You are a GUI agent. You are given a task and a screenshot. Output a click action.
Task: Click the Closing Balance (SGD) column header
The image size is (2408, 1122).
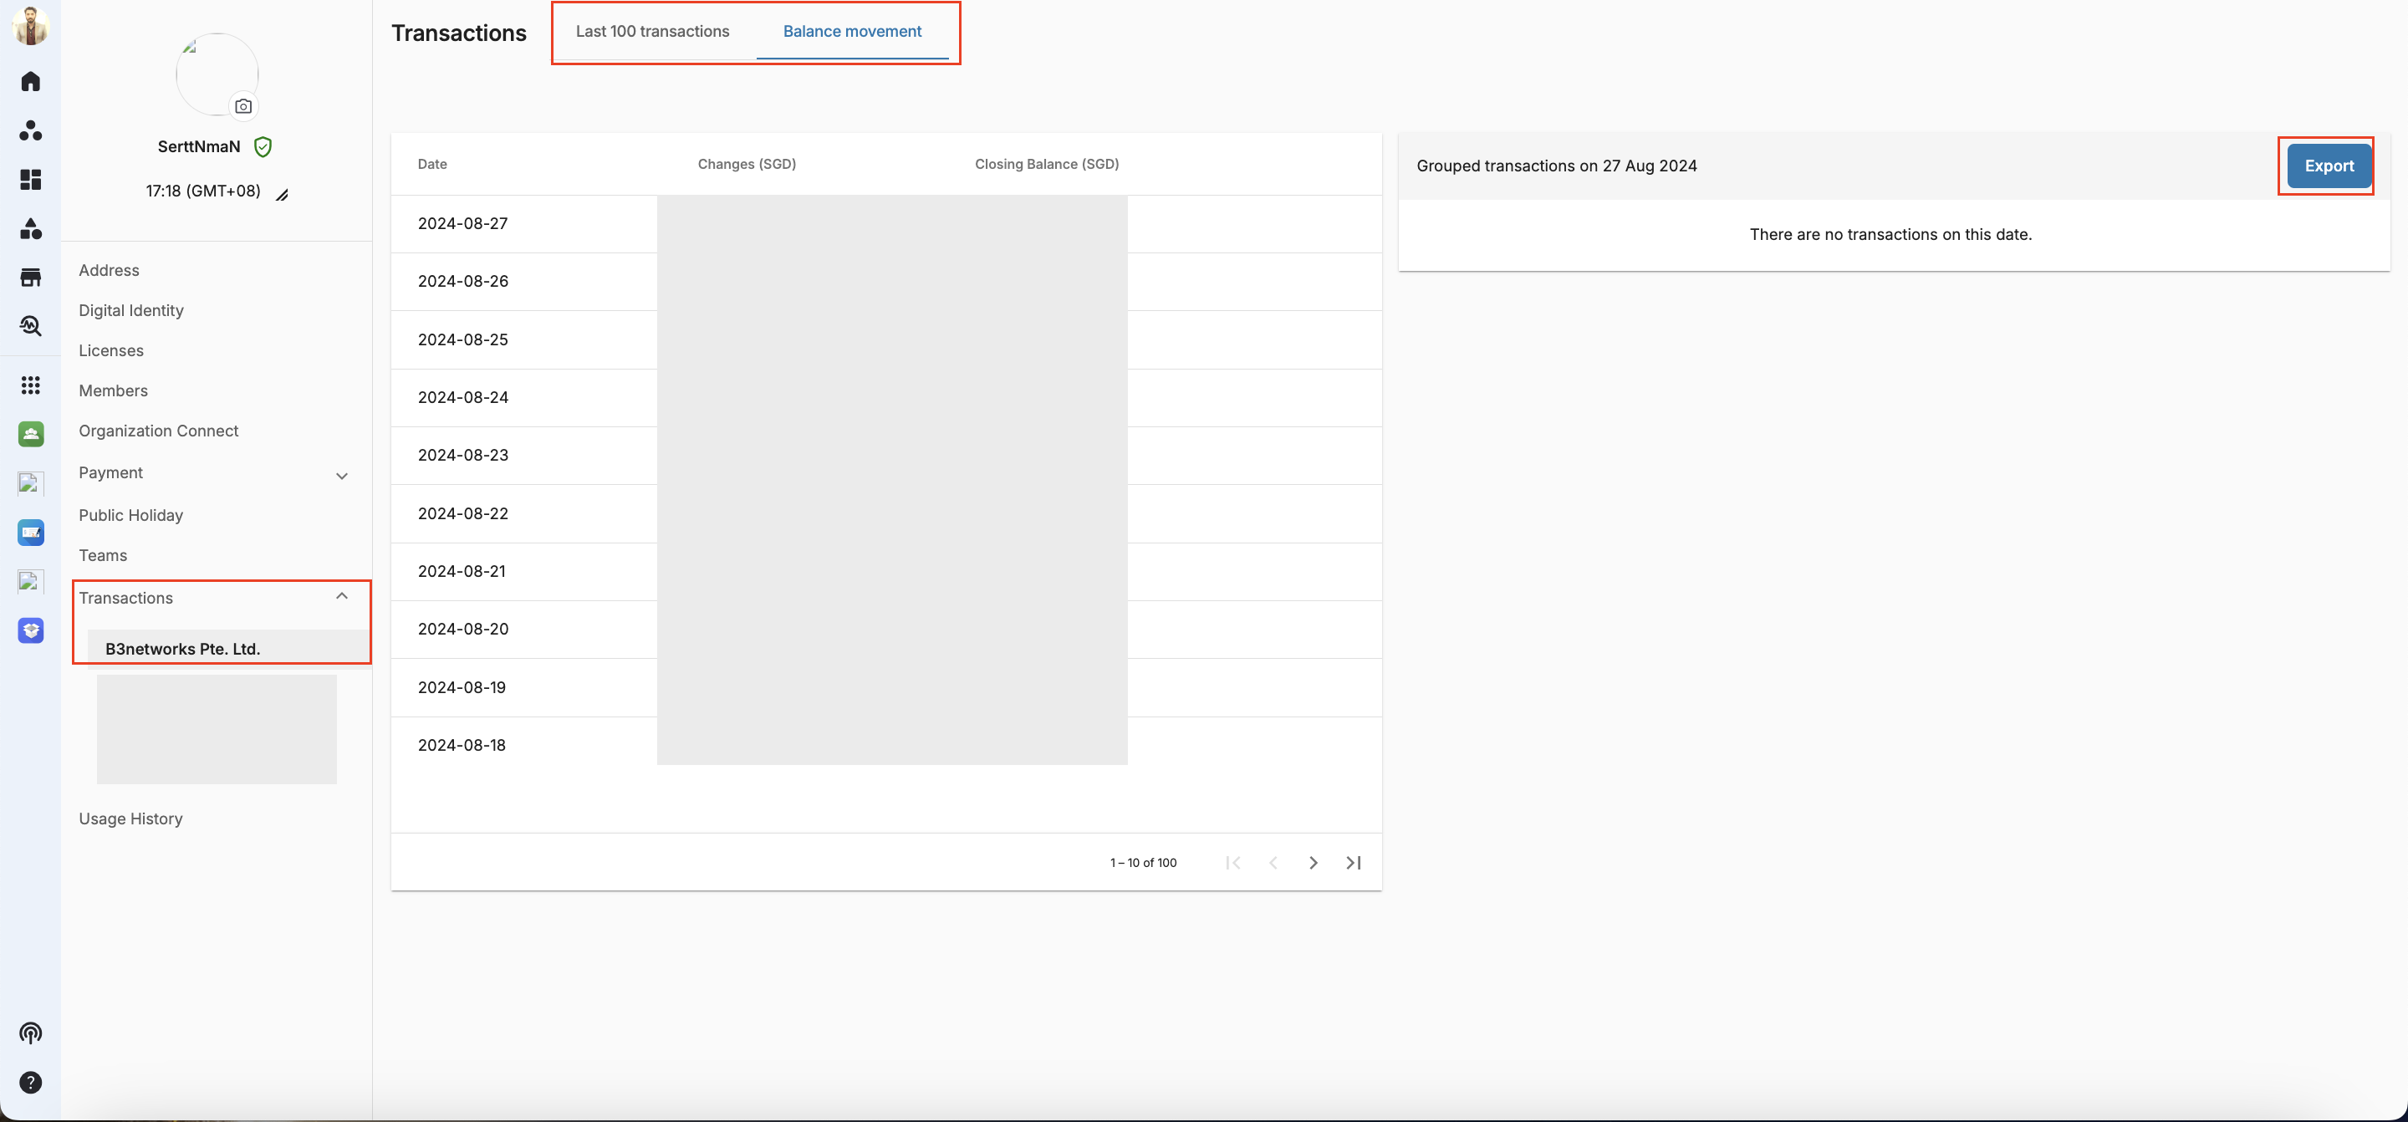pyautogui.click(x=1047, y=165)
